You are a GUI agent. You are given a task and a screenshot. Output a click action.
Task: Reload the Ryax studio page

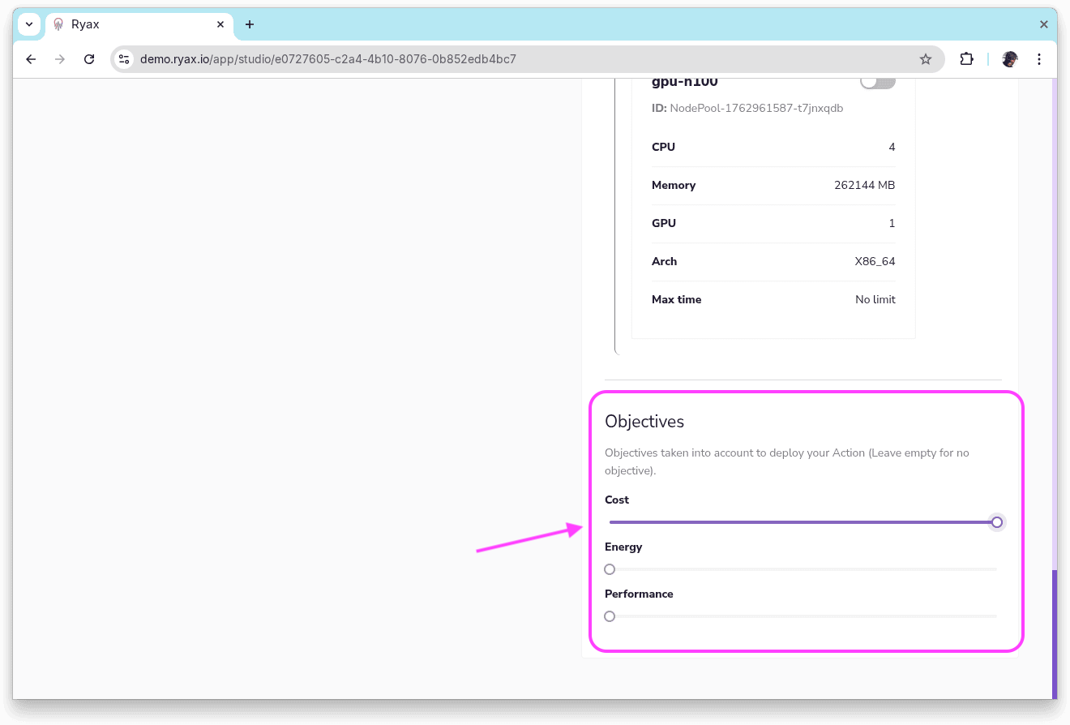[x=89, y=58]
